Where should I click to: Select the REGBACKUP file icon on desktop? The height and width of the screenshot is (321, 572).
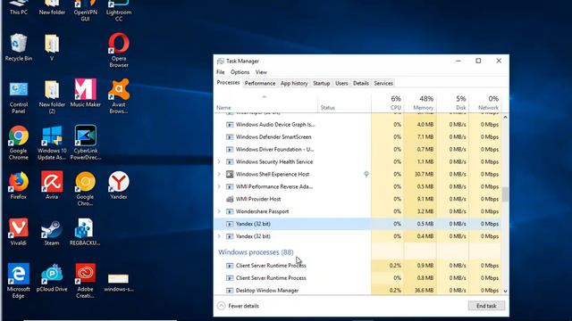coord(86,232)
